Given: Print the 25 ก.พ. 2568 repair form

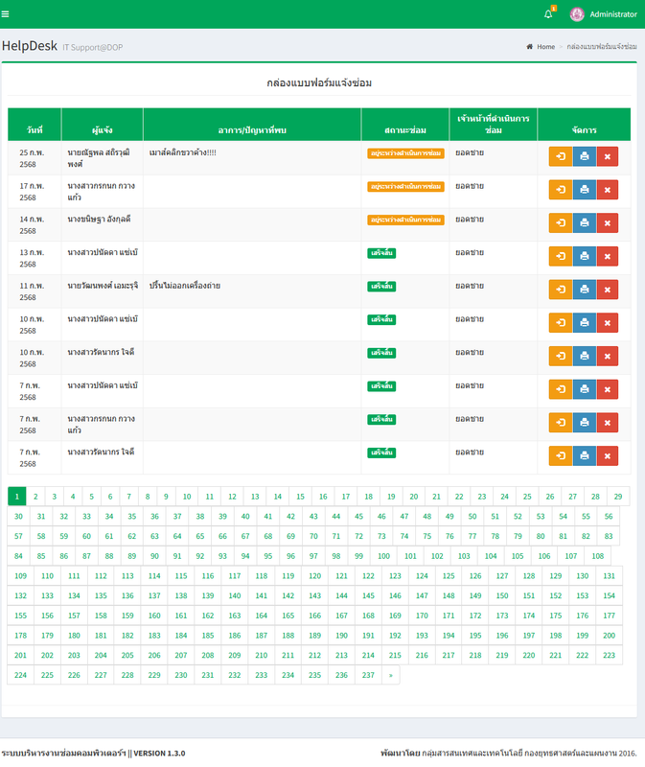Looking at the screenshot, I should 585,156.
